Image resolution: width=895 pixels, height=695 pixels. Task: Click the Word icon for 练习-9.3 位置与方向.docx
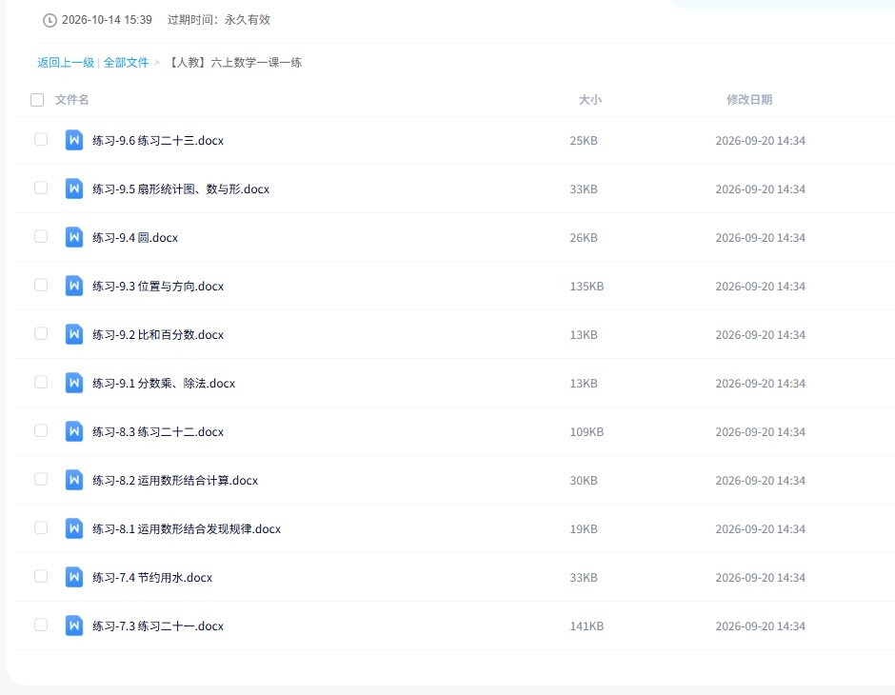pyautogui.click(x=74, y=286)
